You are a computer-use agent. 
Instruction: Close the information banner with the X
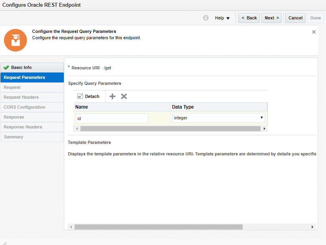314,32
